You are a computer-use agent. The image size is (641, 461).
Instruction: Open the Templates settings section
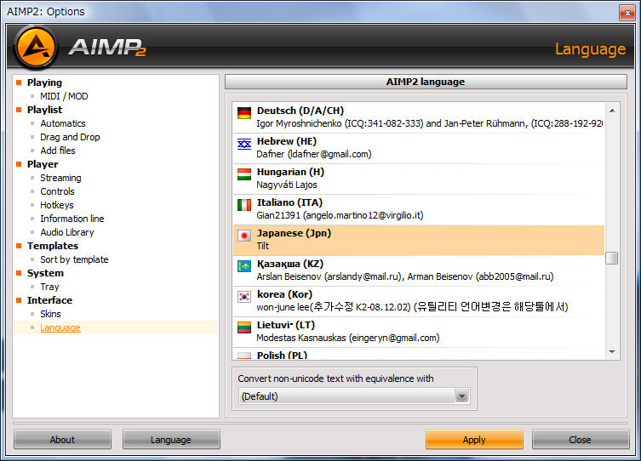pyautogui.click(x=52, y=246)
